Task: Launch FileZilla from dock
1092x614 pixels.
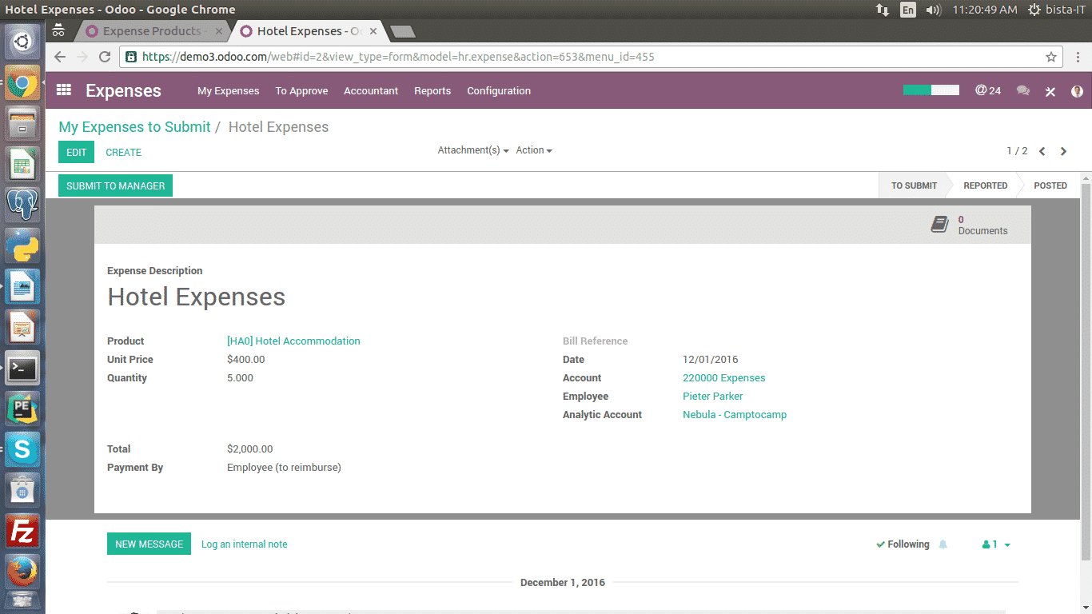Action: tap(22, 532)
